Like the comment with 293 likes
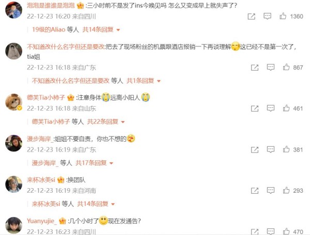The width and height of the screenshot is (310, 235). [x=286, y=191]
